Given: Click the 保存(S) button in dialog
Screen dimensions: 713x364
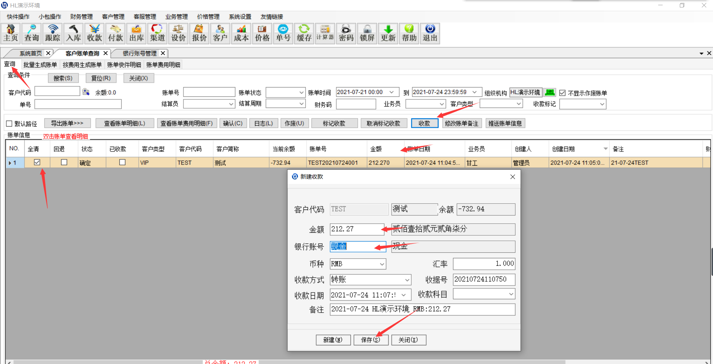Looking at the screenshot, I should (x=371, y=340).
